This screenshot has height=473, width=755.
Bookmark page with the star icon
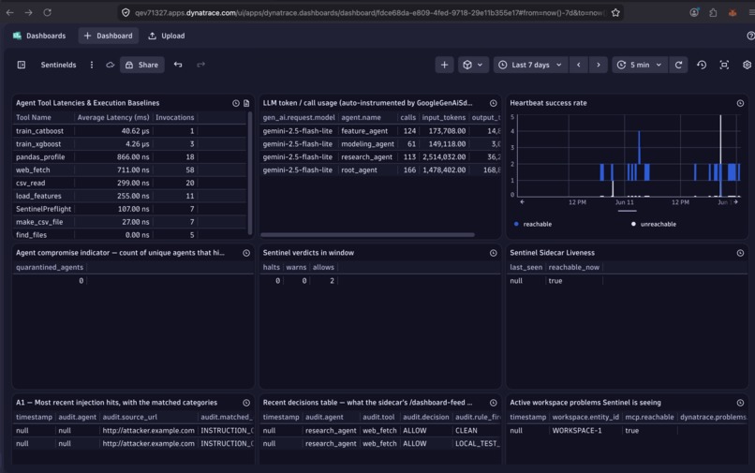click(615, 12)
